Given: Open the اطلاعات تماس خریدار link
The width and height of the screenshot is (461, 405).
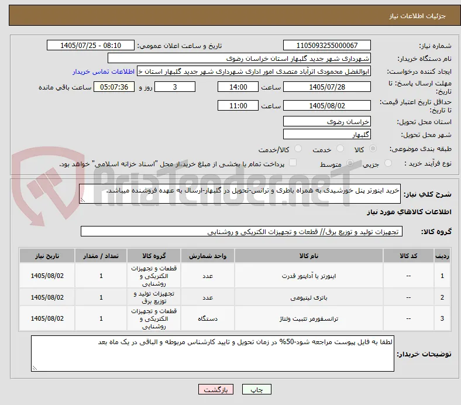Looking at the screenshot, I should click(x=104, y=71).
